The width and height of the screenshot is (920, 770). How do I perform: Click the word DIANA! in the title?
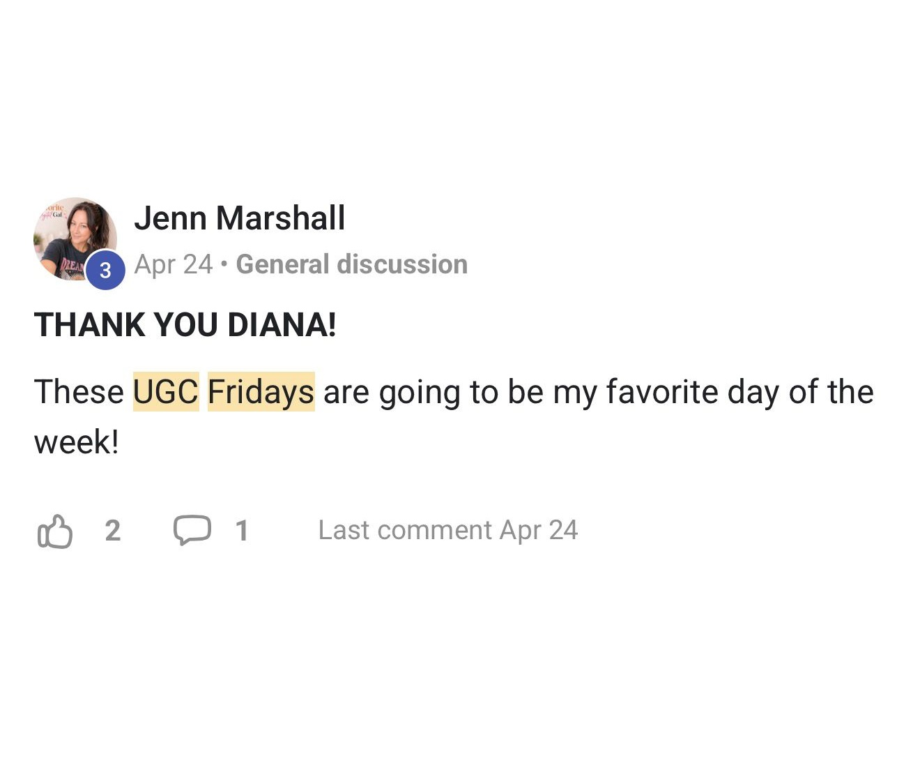(282, 325)
